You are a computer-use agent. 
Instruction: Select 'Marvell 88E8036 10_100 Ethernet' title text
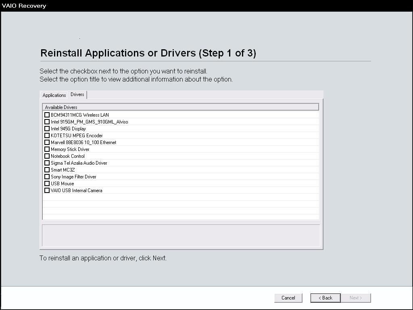(83, 142)
